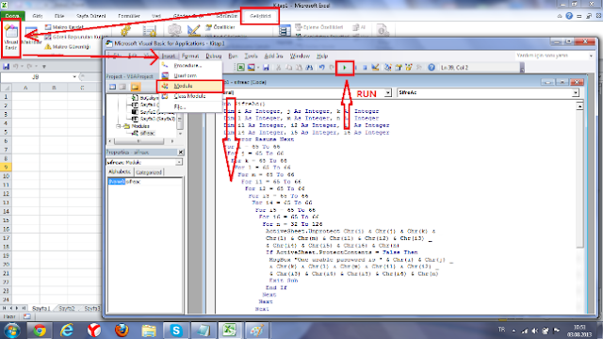Screen dimensions: 603x339
Task: Choose Module from Insert menu
Action: click(190, 86)
